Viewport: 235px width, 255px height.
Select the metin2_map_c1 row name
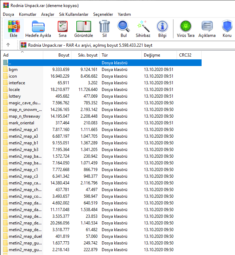click(23, 170)
